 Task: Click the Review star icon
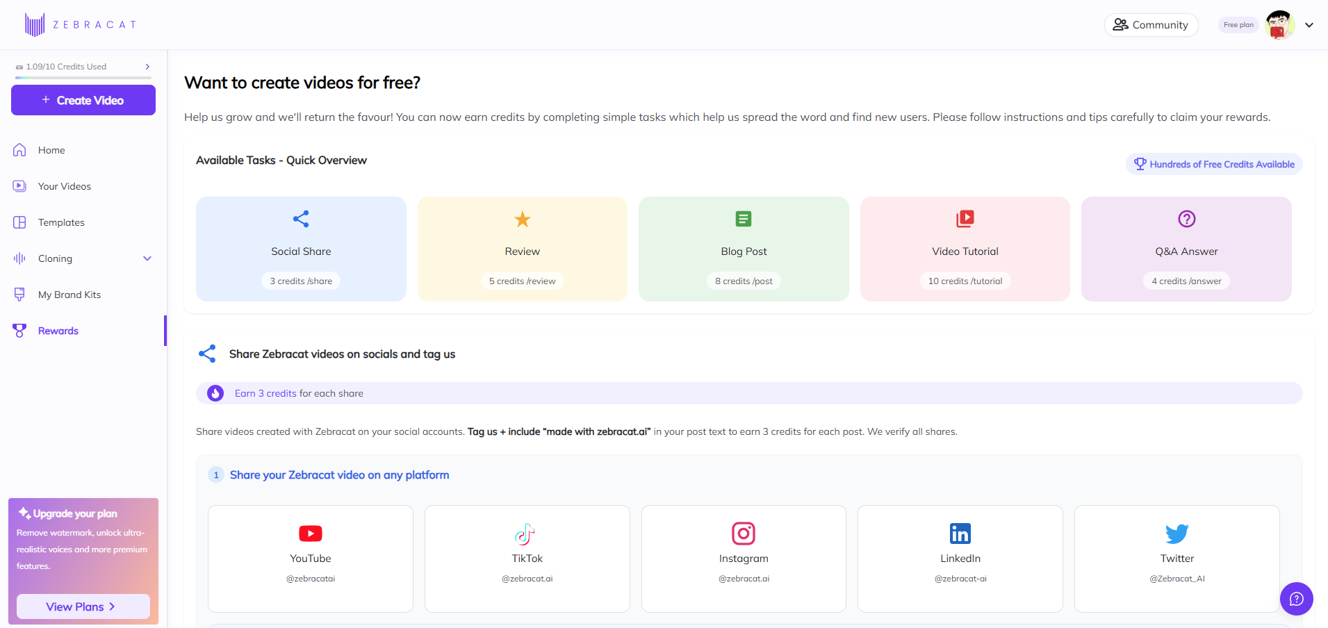pos(523,220)
